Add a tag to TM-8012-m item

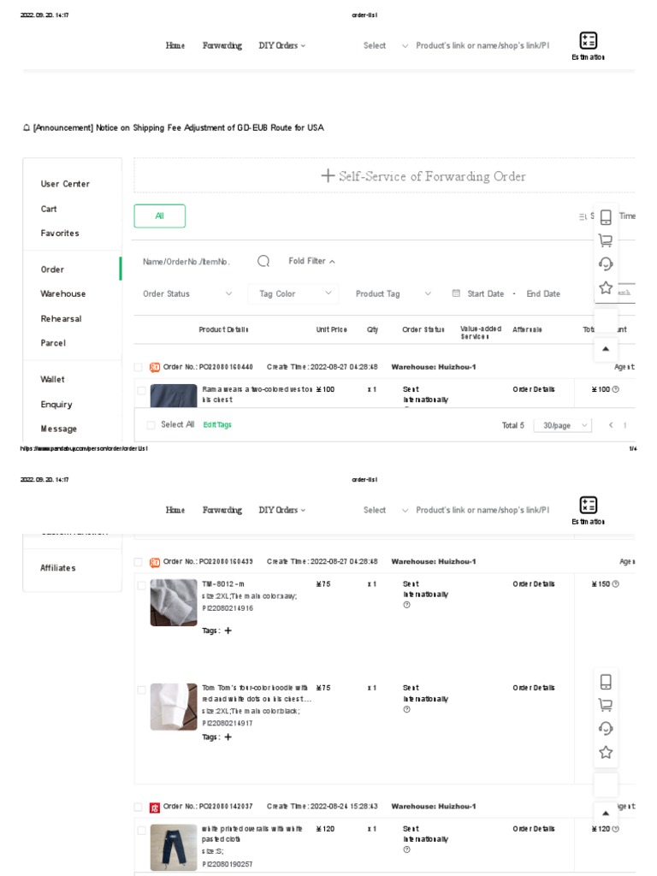point(228,630)
